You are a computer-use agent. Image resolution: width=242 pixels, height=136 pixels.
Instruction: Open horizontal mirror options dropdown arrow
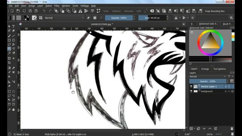pos(180,18)
